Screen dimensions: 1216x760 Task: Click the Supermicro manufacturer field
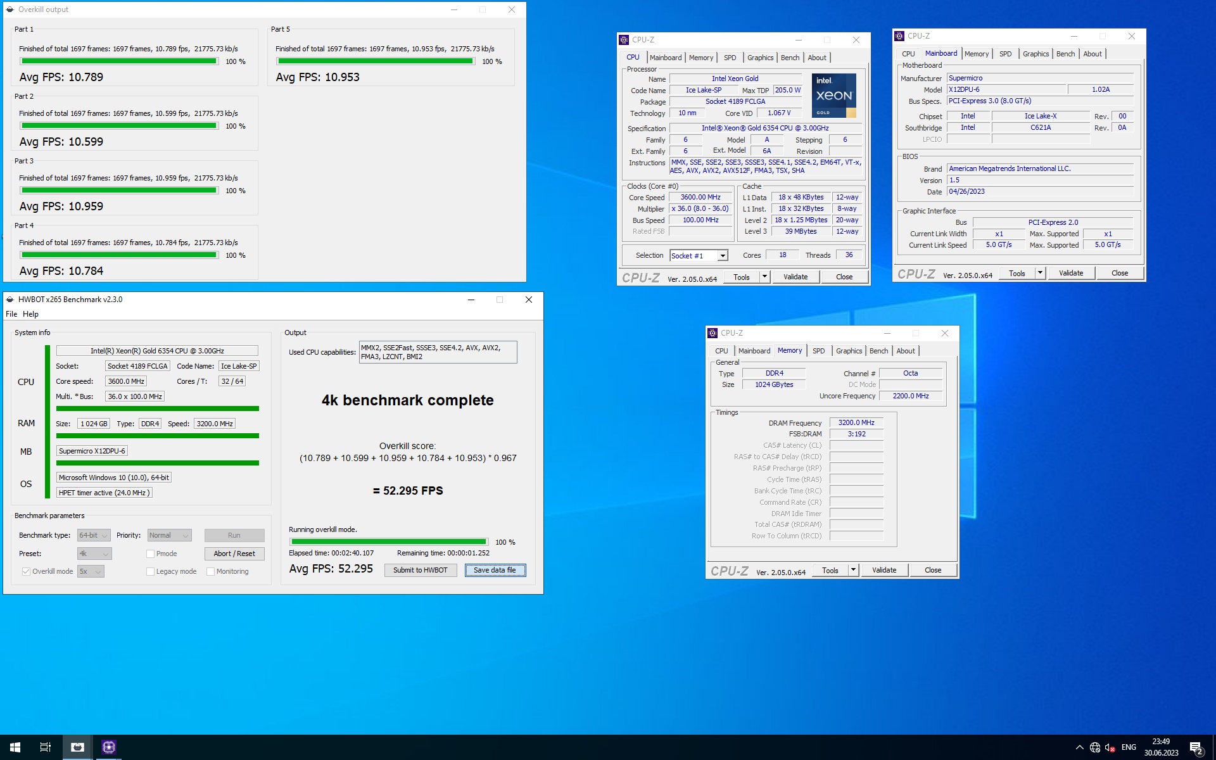(1040, 79)
